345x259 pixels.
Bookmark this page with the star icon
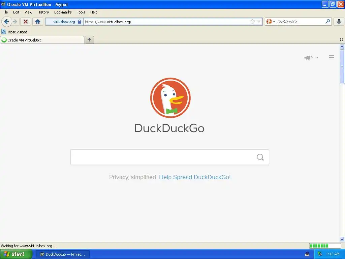pyautogui.click(x=252, y=22)
